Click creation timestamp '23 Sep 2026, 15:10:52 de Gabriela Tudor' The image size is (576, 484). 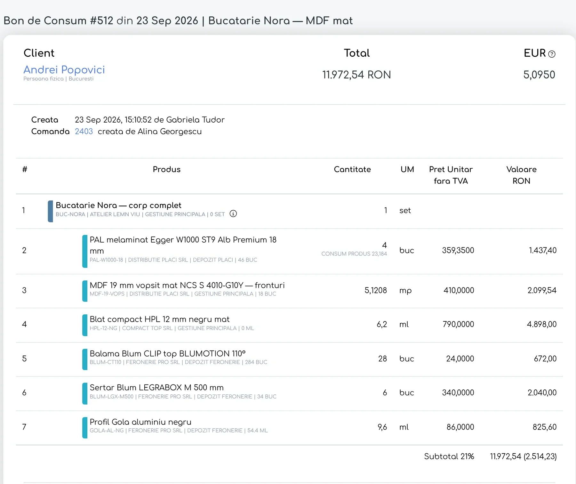150,120
